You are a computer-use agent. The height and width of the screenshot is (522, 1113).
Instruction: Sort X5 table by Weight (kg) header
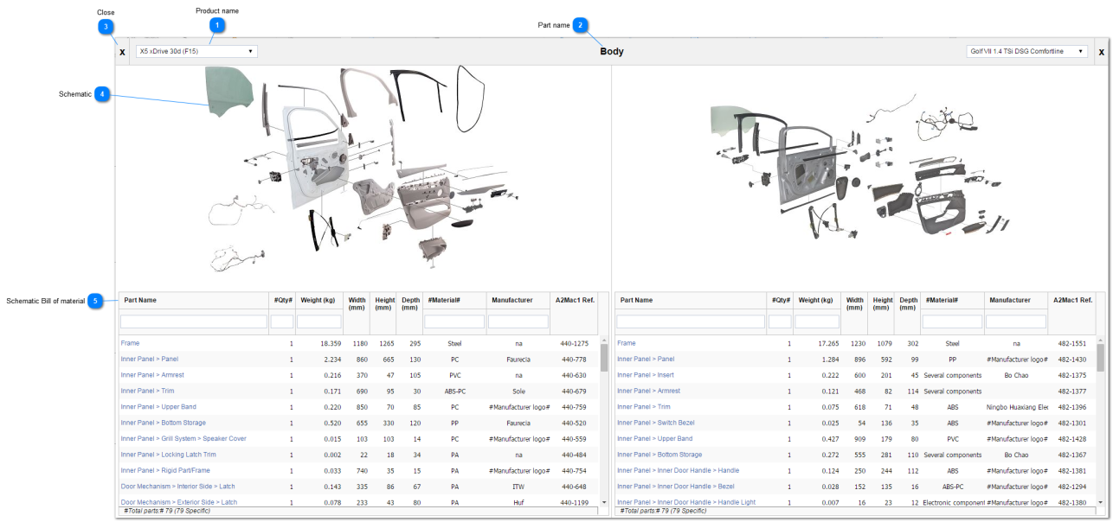(318, 301)
